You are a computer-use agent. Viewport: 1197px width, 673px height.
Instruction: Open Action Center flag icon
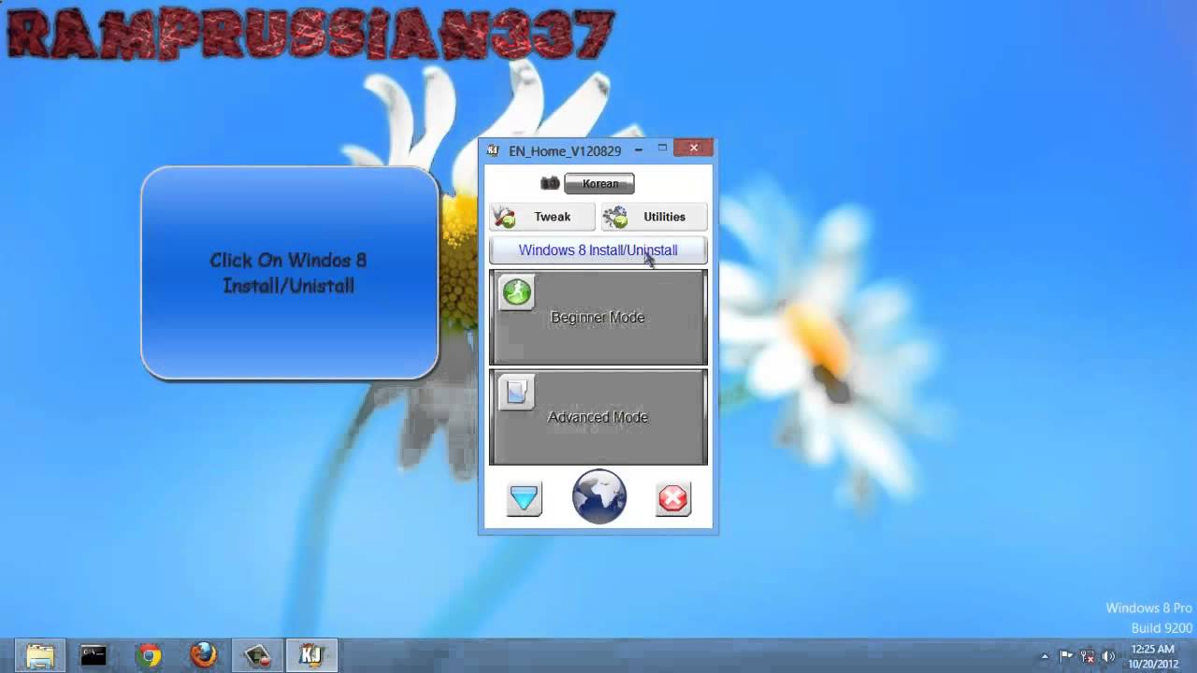[1066, 656]
